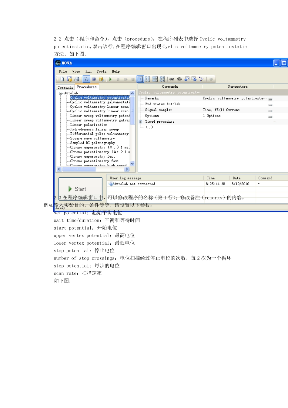
Task: Open the ellipsis button on Signal sampler row
Action: tap(270, 111)
